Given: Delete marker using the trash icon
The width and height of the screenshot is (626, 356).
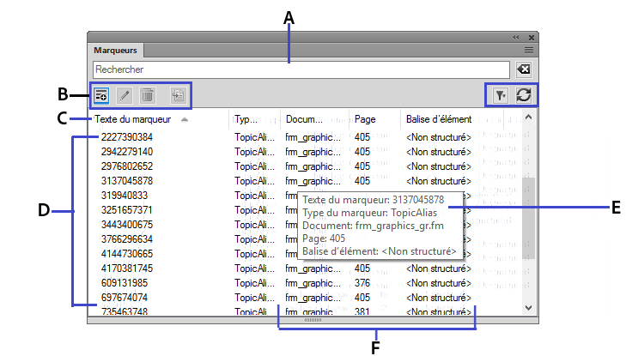Looking at the screenshot, I should pos(148,95).
